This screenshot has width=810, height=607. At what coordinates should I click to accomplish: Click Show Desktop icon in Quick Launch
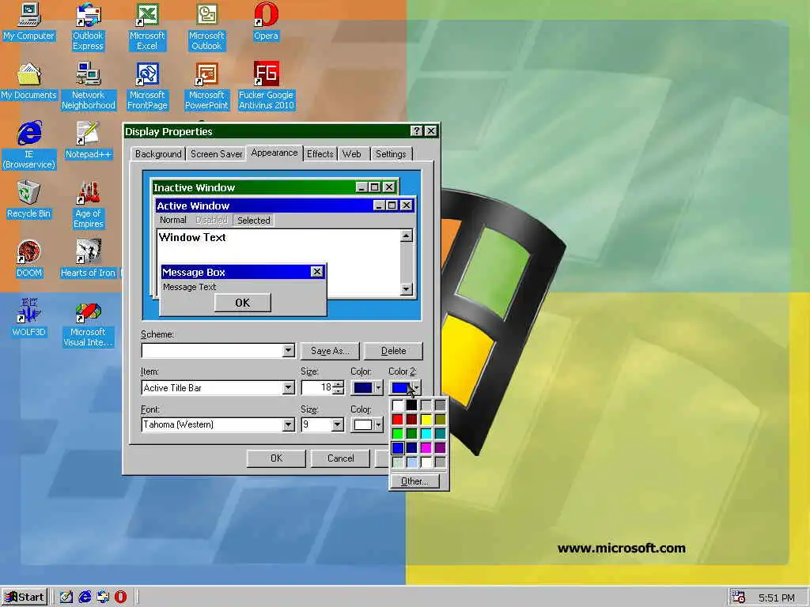point(66,598)
